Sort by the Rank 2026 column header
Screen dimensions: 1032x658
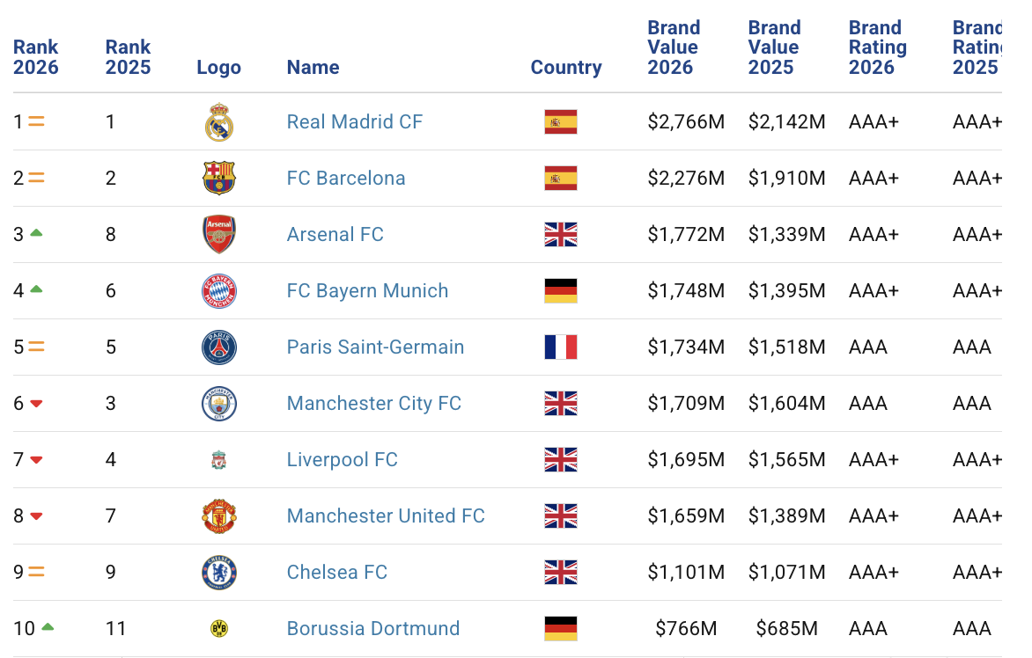tap(36, 57)
